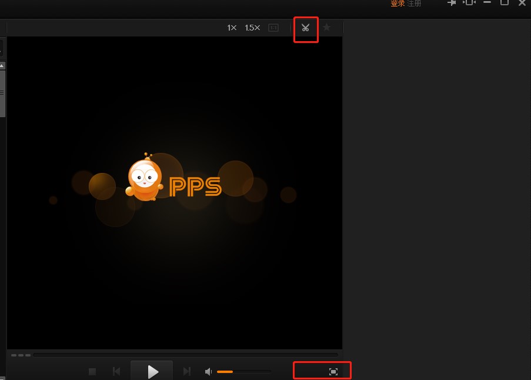The image size is (531, 380).
Task: Set video size to 1.5×
Action: coord(252,28)
